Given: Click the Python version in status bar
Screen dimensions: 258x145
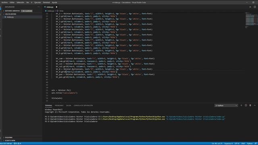Looking at the screenshot, I should (x=6, y=143).
